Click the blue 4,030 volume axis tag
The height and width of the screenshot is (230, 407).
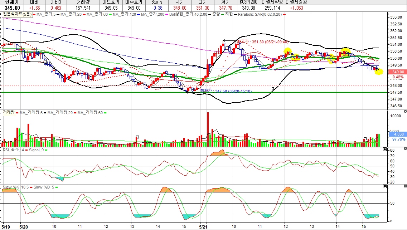[398, 134]
